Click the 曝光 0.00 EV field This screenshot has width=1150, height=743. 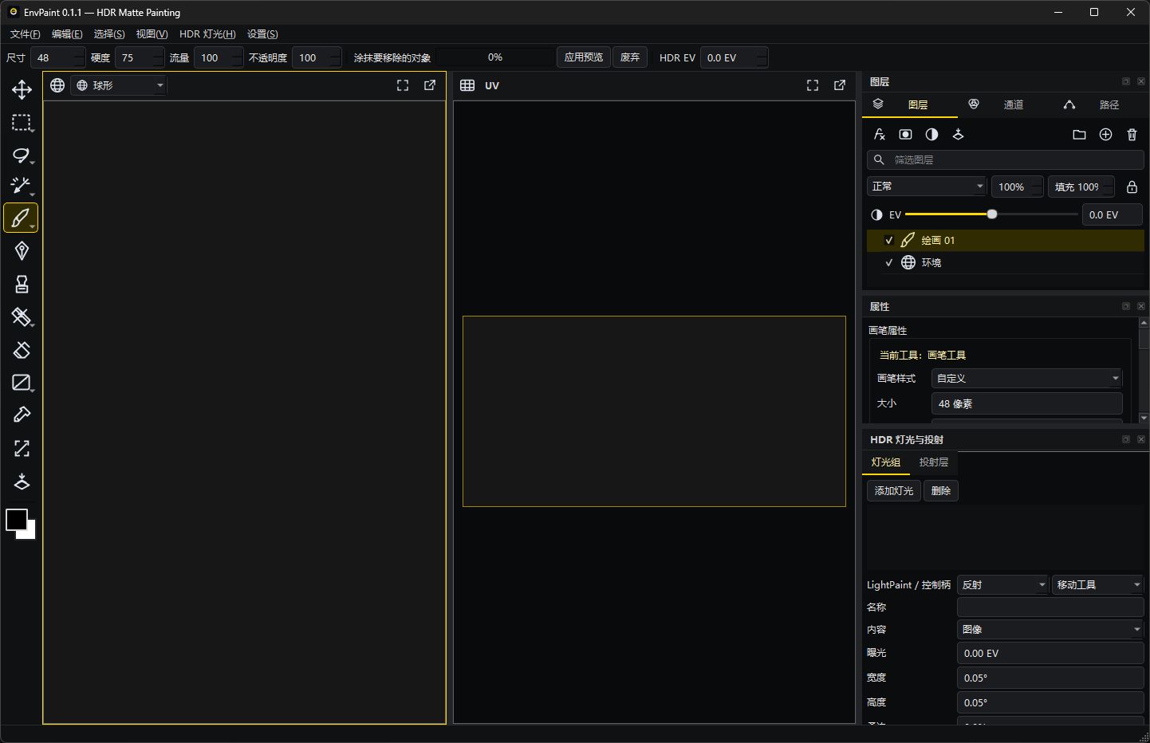[1050, 654]
